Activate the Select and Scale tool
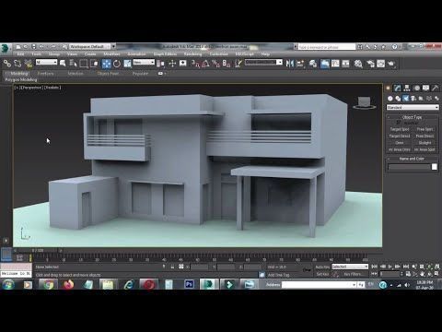This screenshot has height=332, width=442. click(x=127, y=64)
